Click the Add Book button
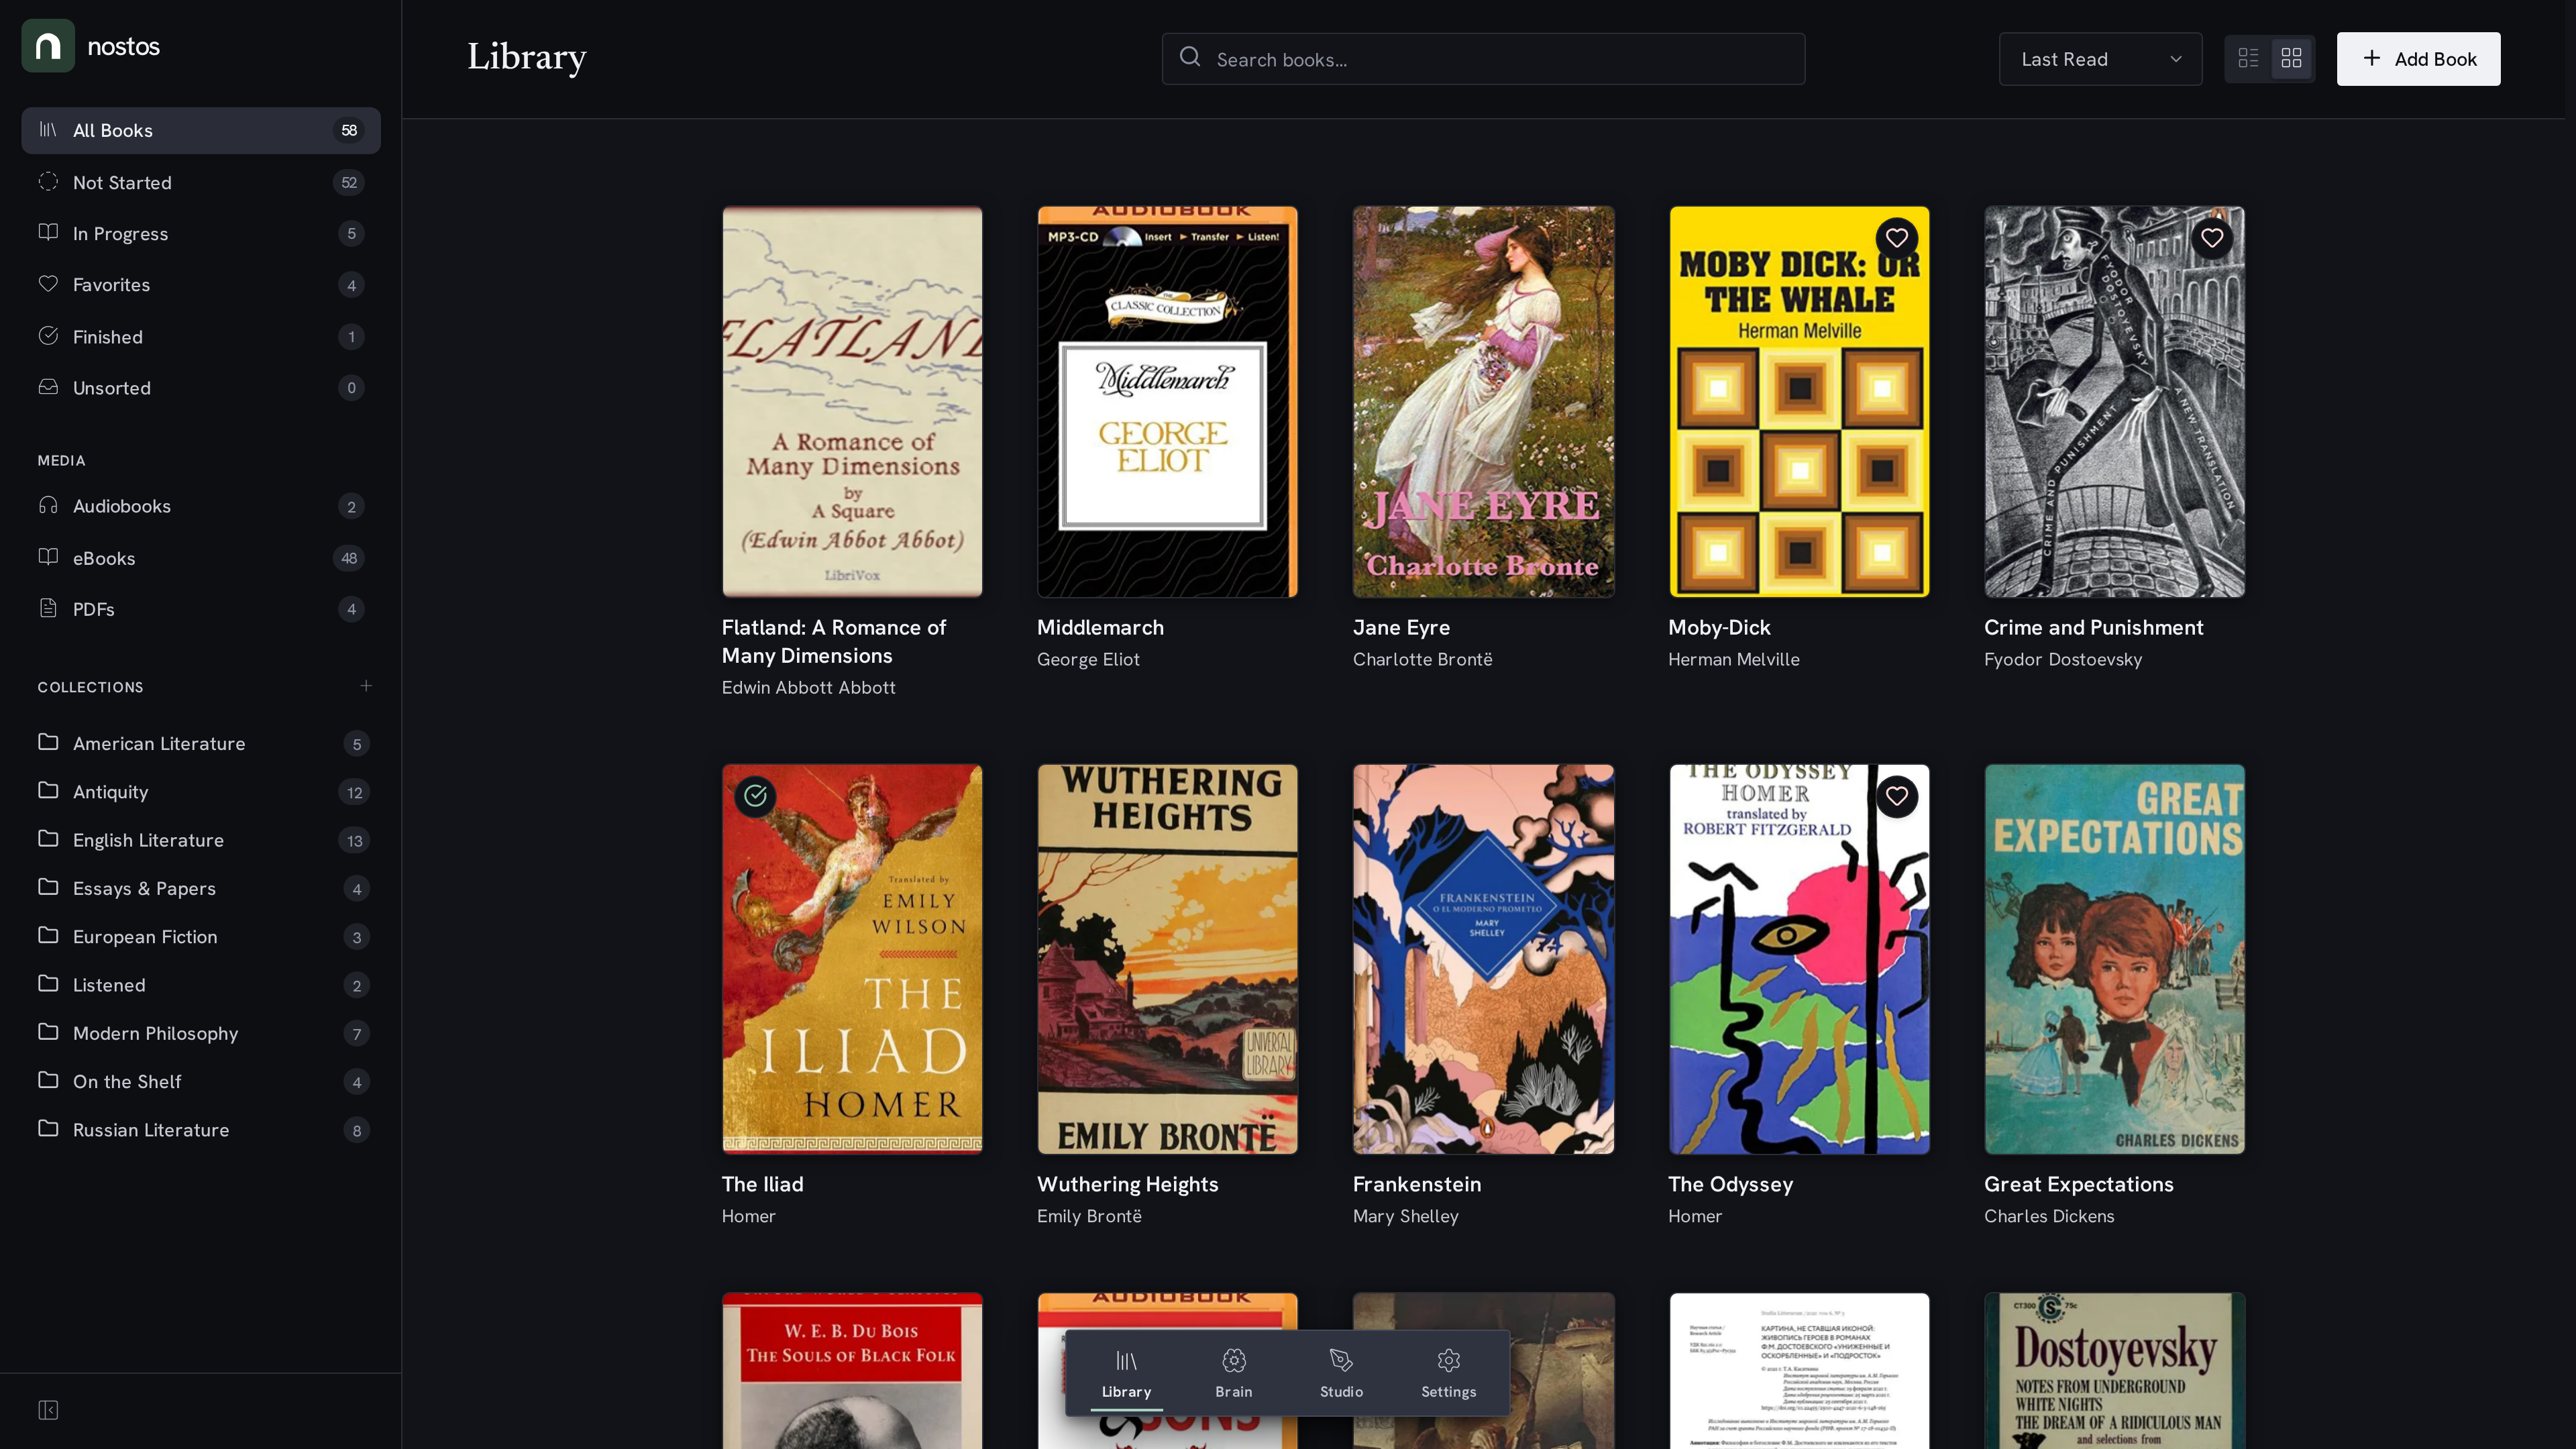This screenshot has height=1449, width=2576. point(2418,59)
